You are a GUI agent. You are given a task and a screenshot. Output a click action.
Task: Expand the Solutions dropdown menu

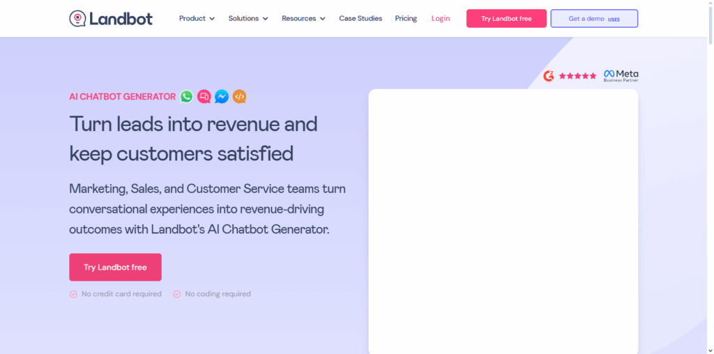248,19
